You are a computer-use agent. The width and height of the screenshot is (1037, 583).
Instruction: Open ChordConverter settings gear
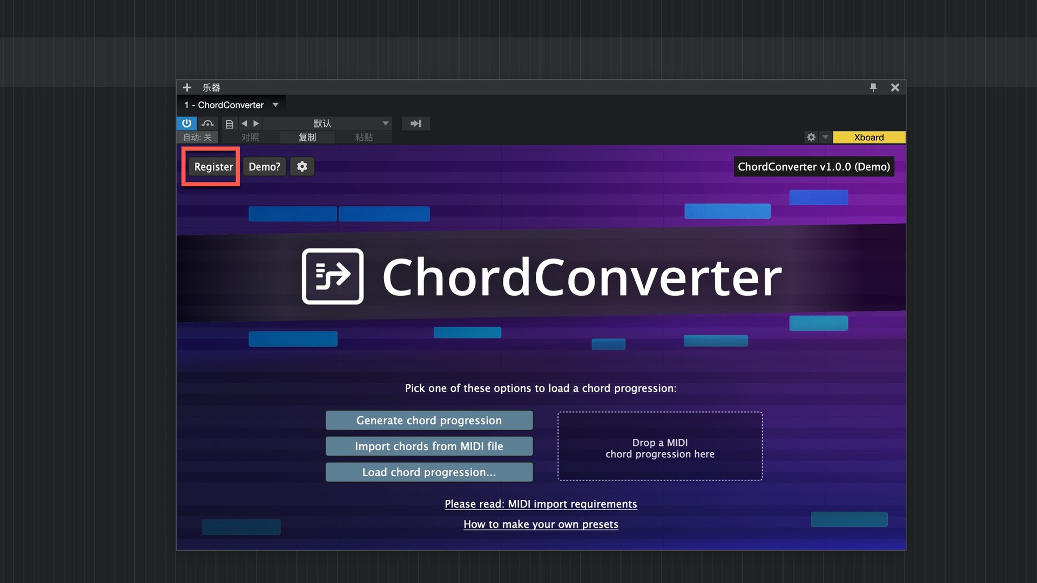[x=302, y=167]
